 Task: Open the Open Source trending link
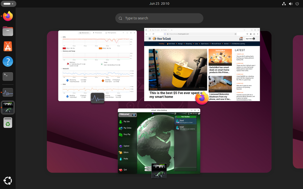205,44
